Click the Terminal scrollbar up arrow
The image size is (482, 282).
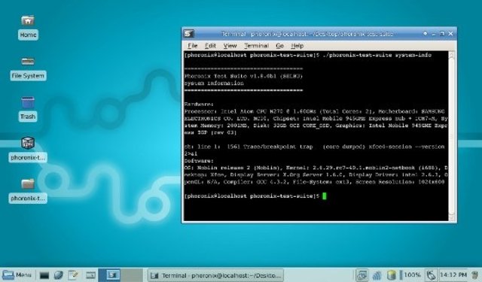(451, 55)
